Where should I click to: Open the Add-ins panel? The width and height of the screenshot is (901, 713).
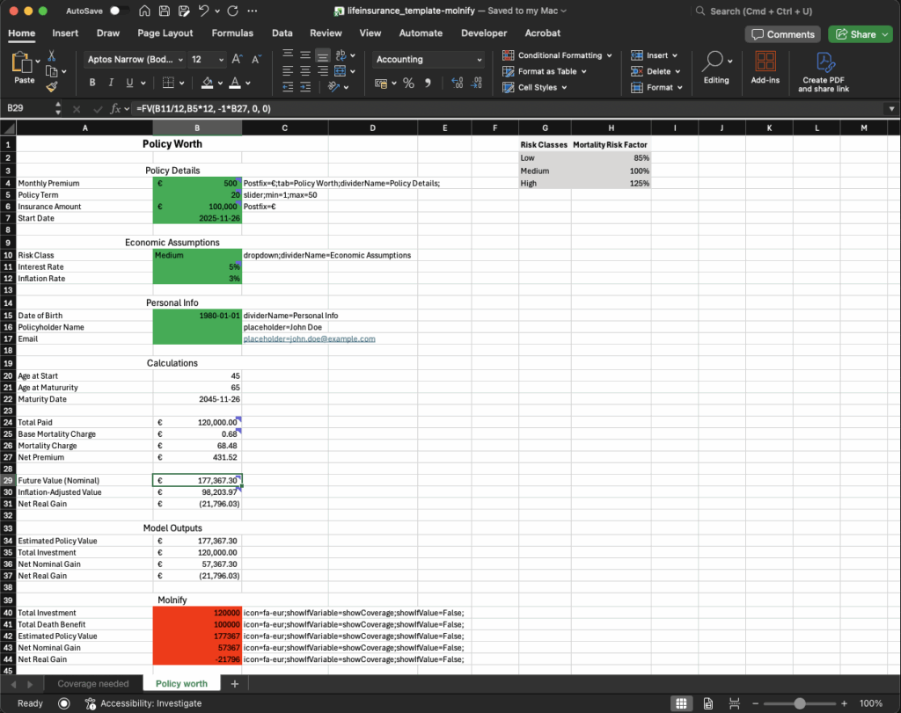point(765,70)
